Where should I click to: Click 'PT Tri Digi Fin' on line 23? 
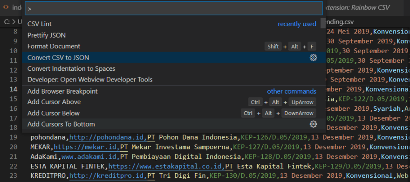(177, 176)
